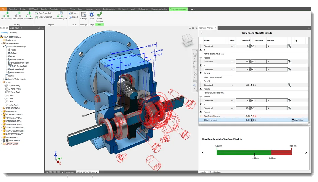Viewport: 318px width, 182px height.
Task: Click the Take Snapshot button
Action: click(x=43, y=13)
